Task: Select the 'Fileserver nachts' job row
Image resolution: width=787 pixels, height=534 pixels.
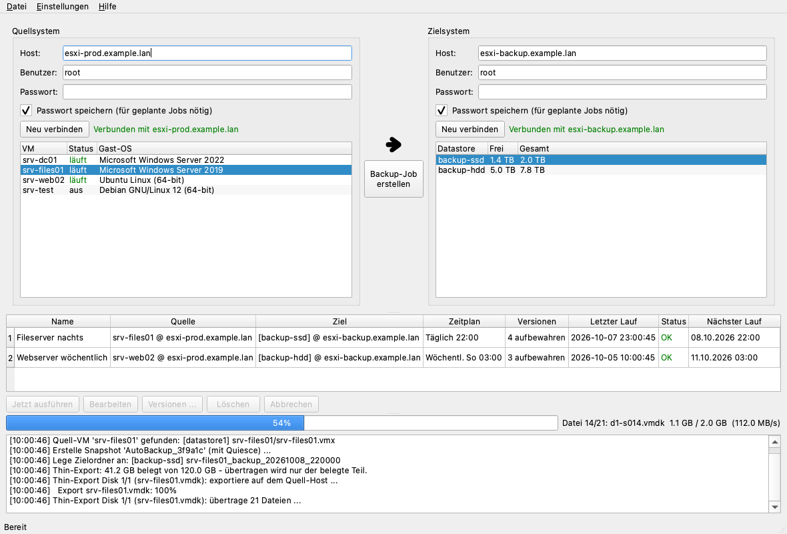Action: (393, 338)
